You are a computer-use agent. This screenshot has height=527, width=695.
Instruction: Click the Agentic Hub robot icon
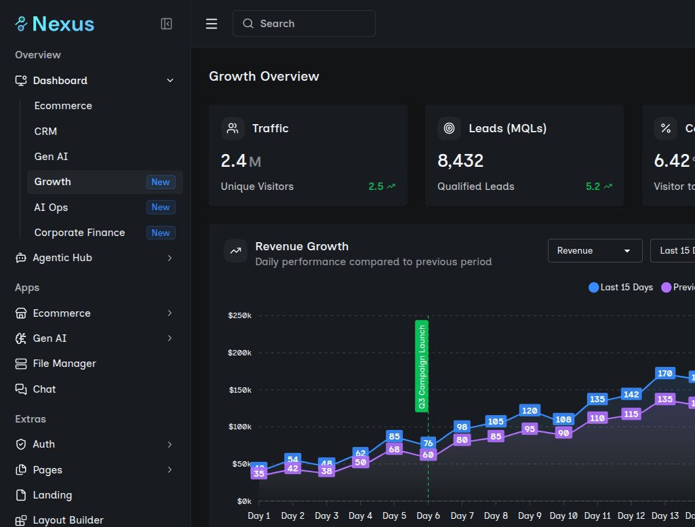click(21, 258)
